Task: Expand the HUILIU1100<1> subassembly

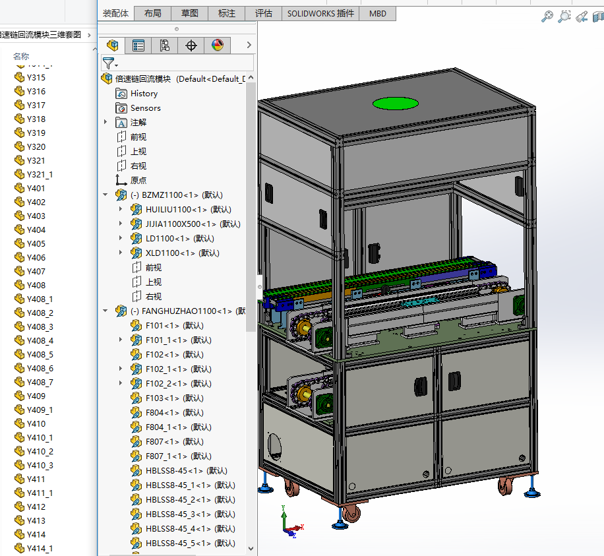Action: 120,210
